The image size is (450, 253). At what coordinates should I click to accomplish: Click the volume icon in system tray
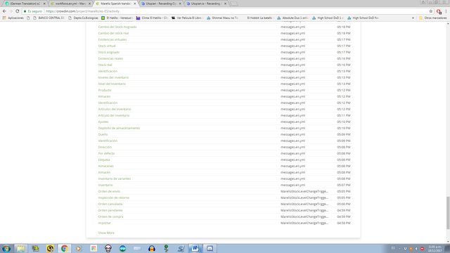point(416,248)
